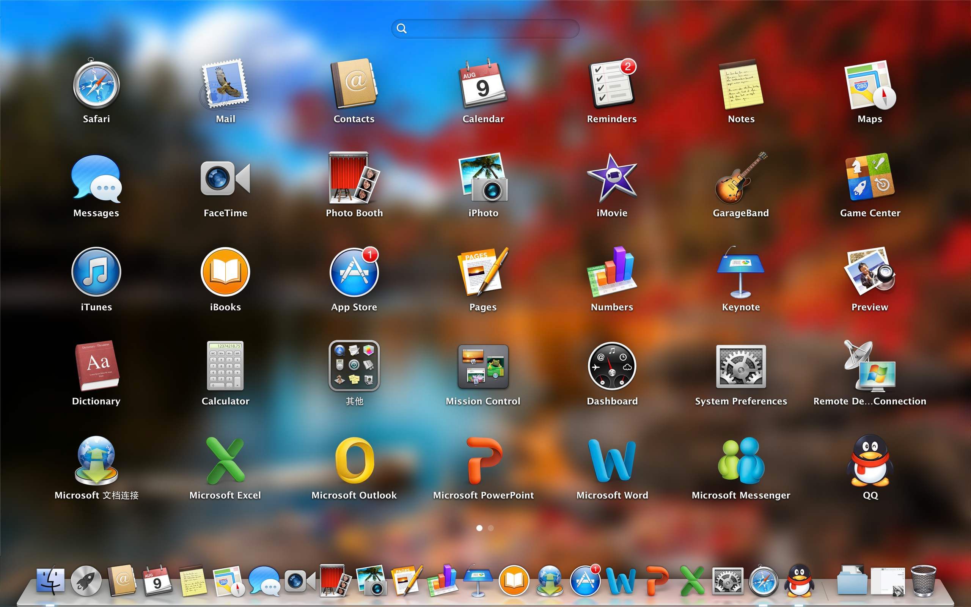Screen dimensions: 971x607
Task: Launch Microsoft Excel from the Dock
Action: coord(692,580)
